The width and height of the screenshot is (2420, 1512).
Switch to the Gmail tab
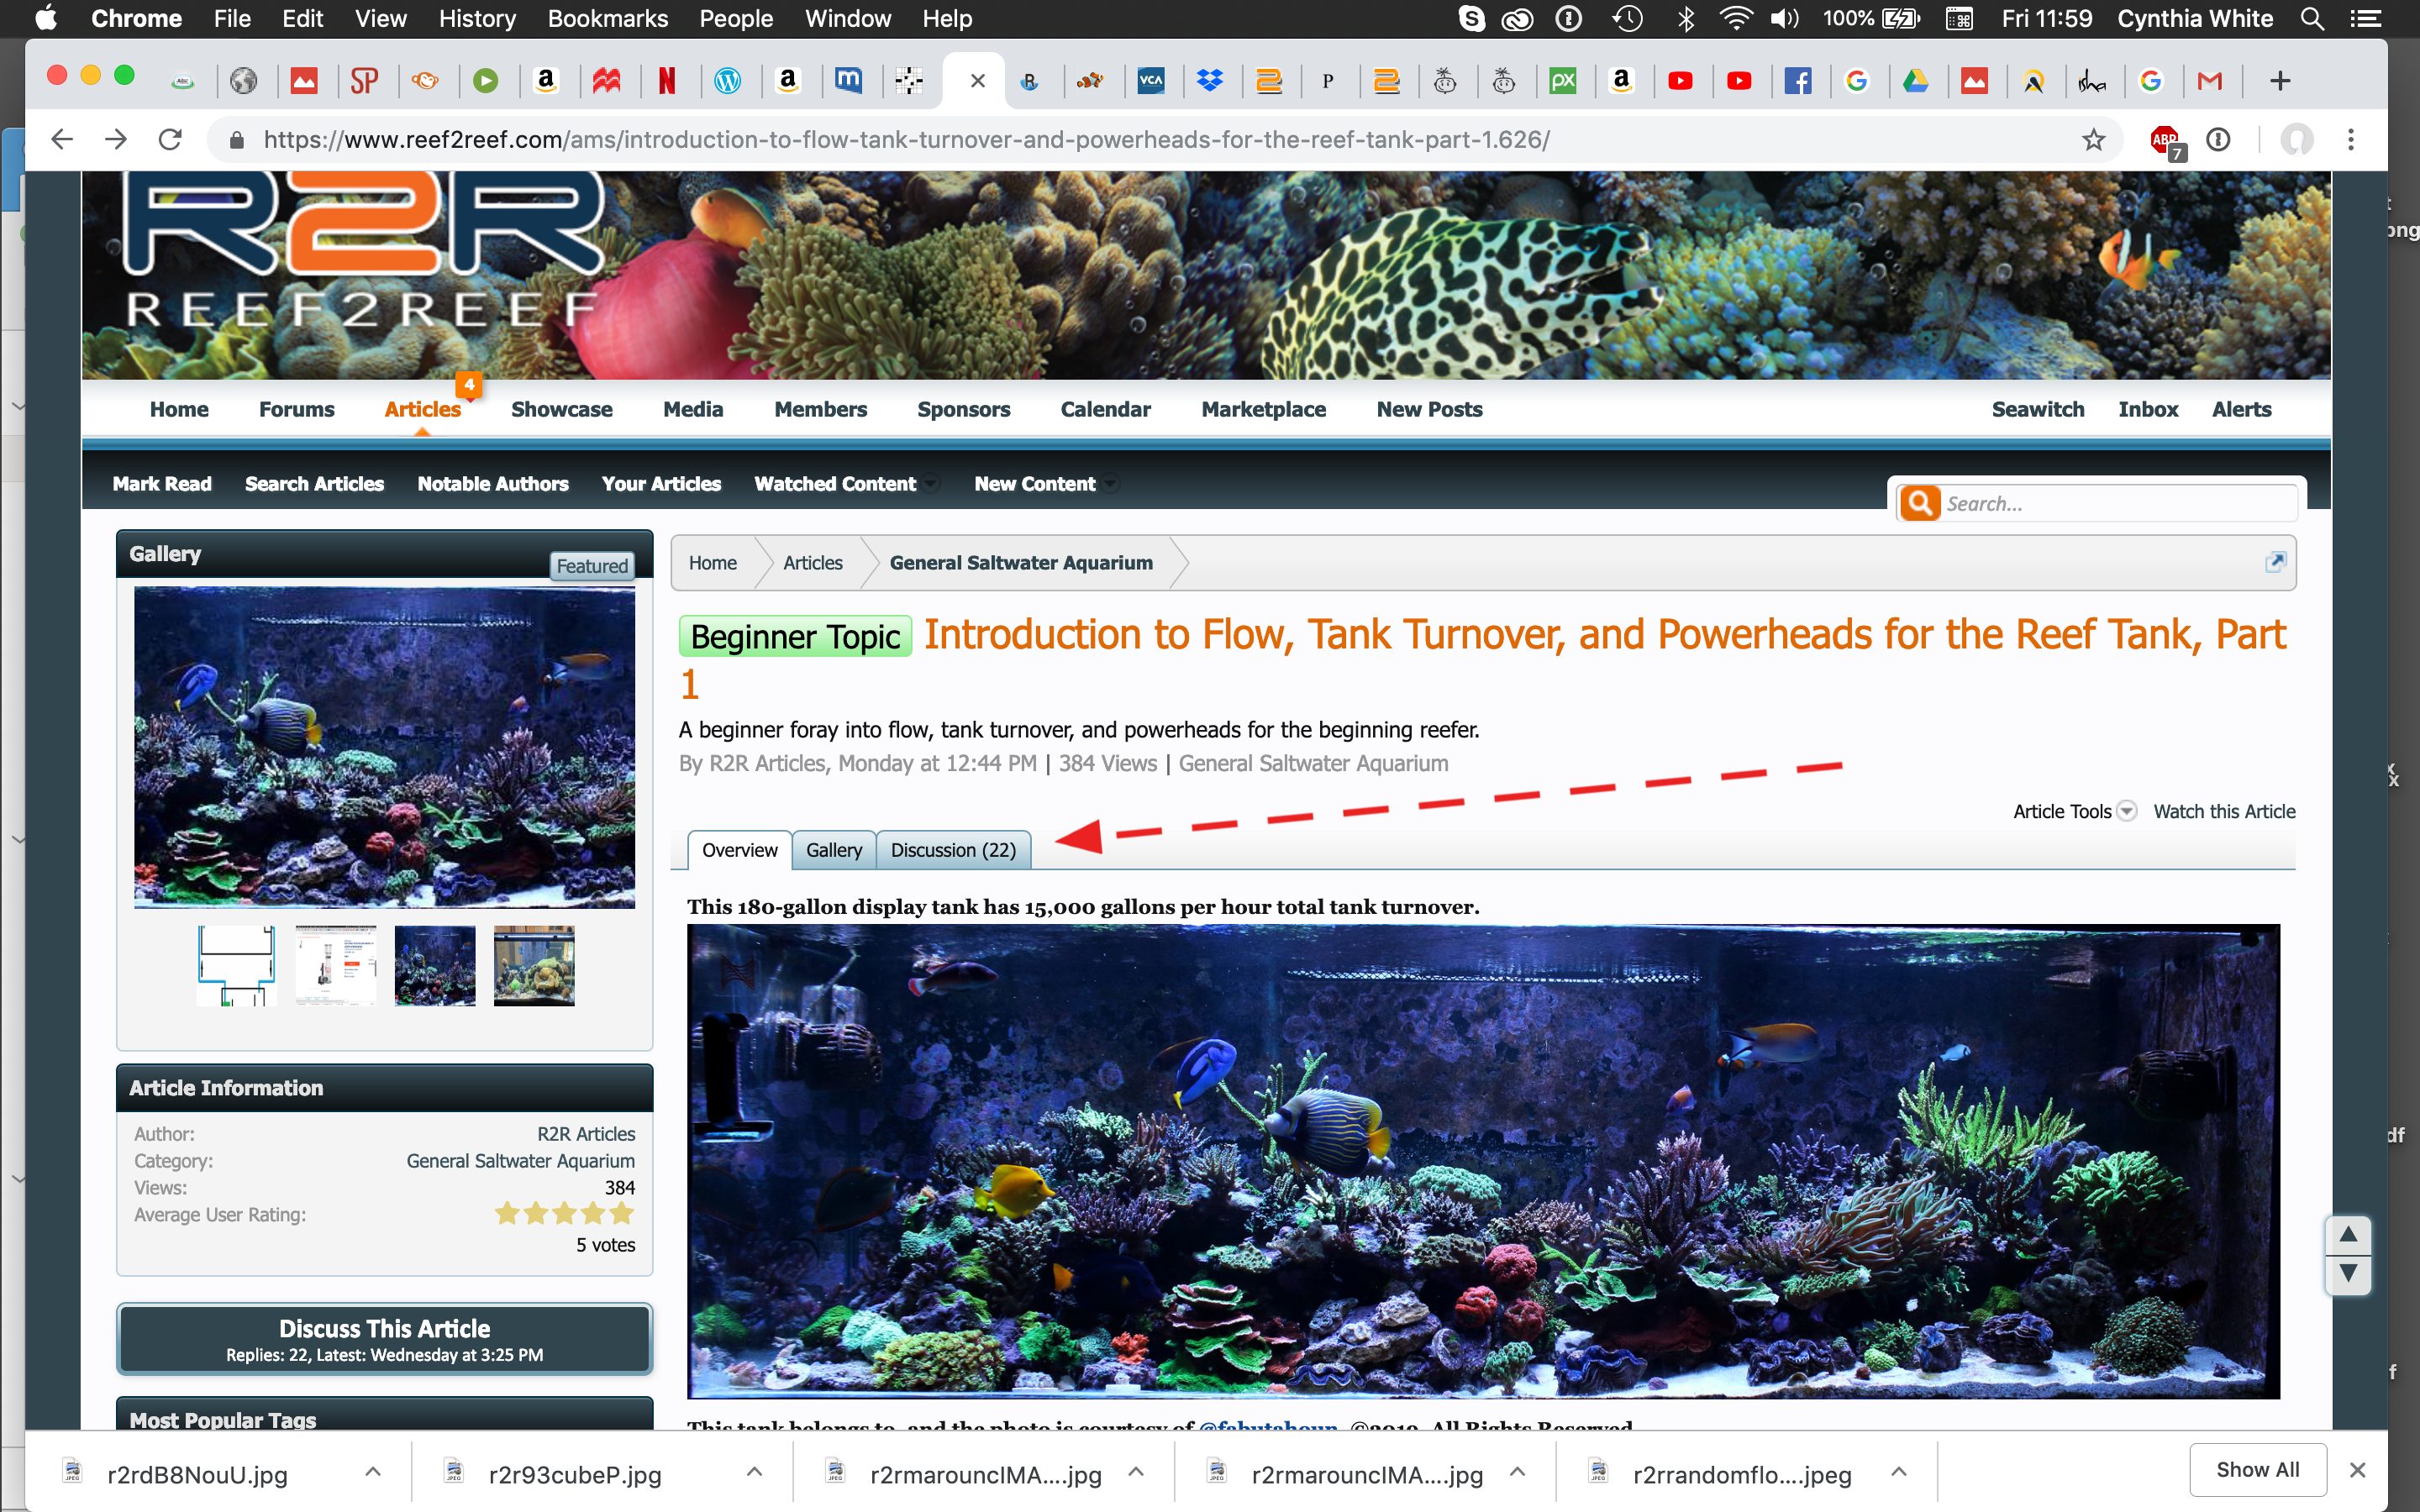pyautogui.click(x=2210, y=81)
